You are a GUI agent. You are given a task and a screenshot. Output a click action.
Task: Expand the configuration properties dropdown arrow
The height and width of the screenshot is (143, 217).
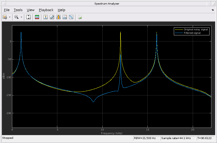pyautogui.click(x=10, y=17)
